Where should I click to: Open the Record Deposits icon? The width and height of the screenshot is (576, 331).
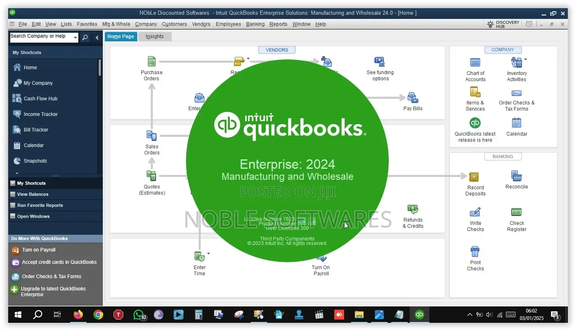(474, 177)
